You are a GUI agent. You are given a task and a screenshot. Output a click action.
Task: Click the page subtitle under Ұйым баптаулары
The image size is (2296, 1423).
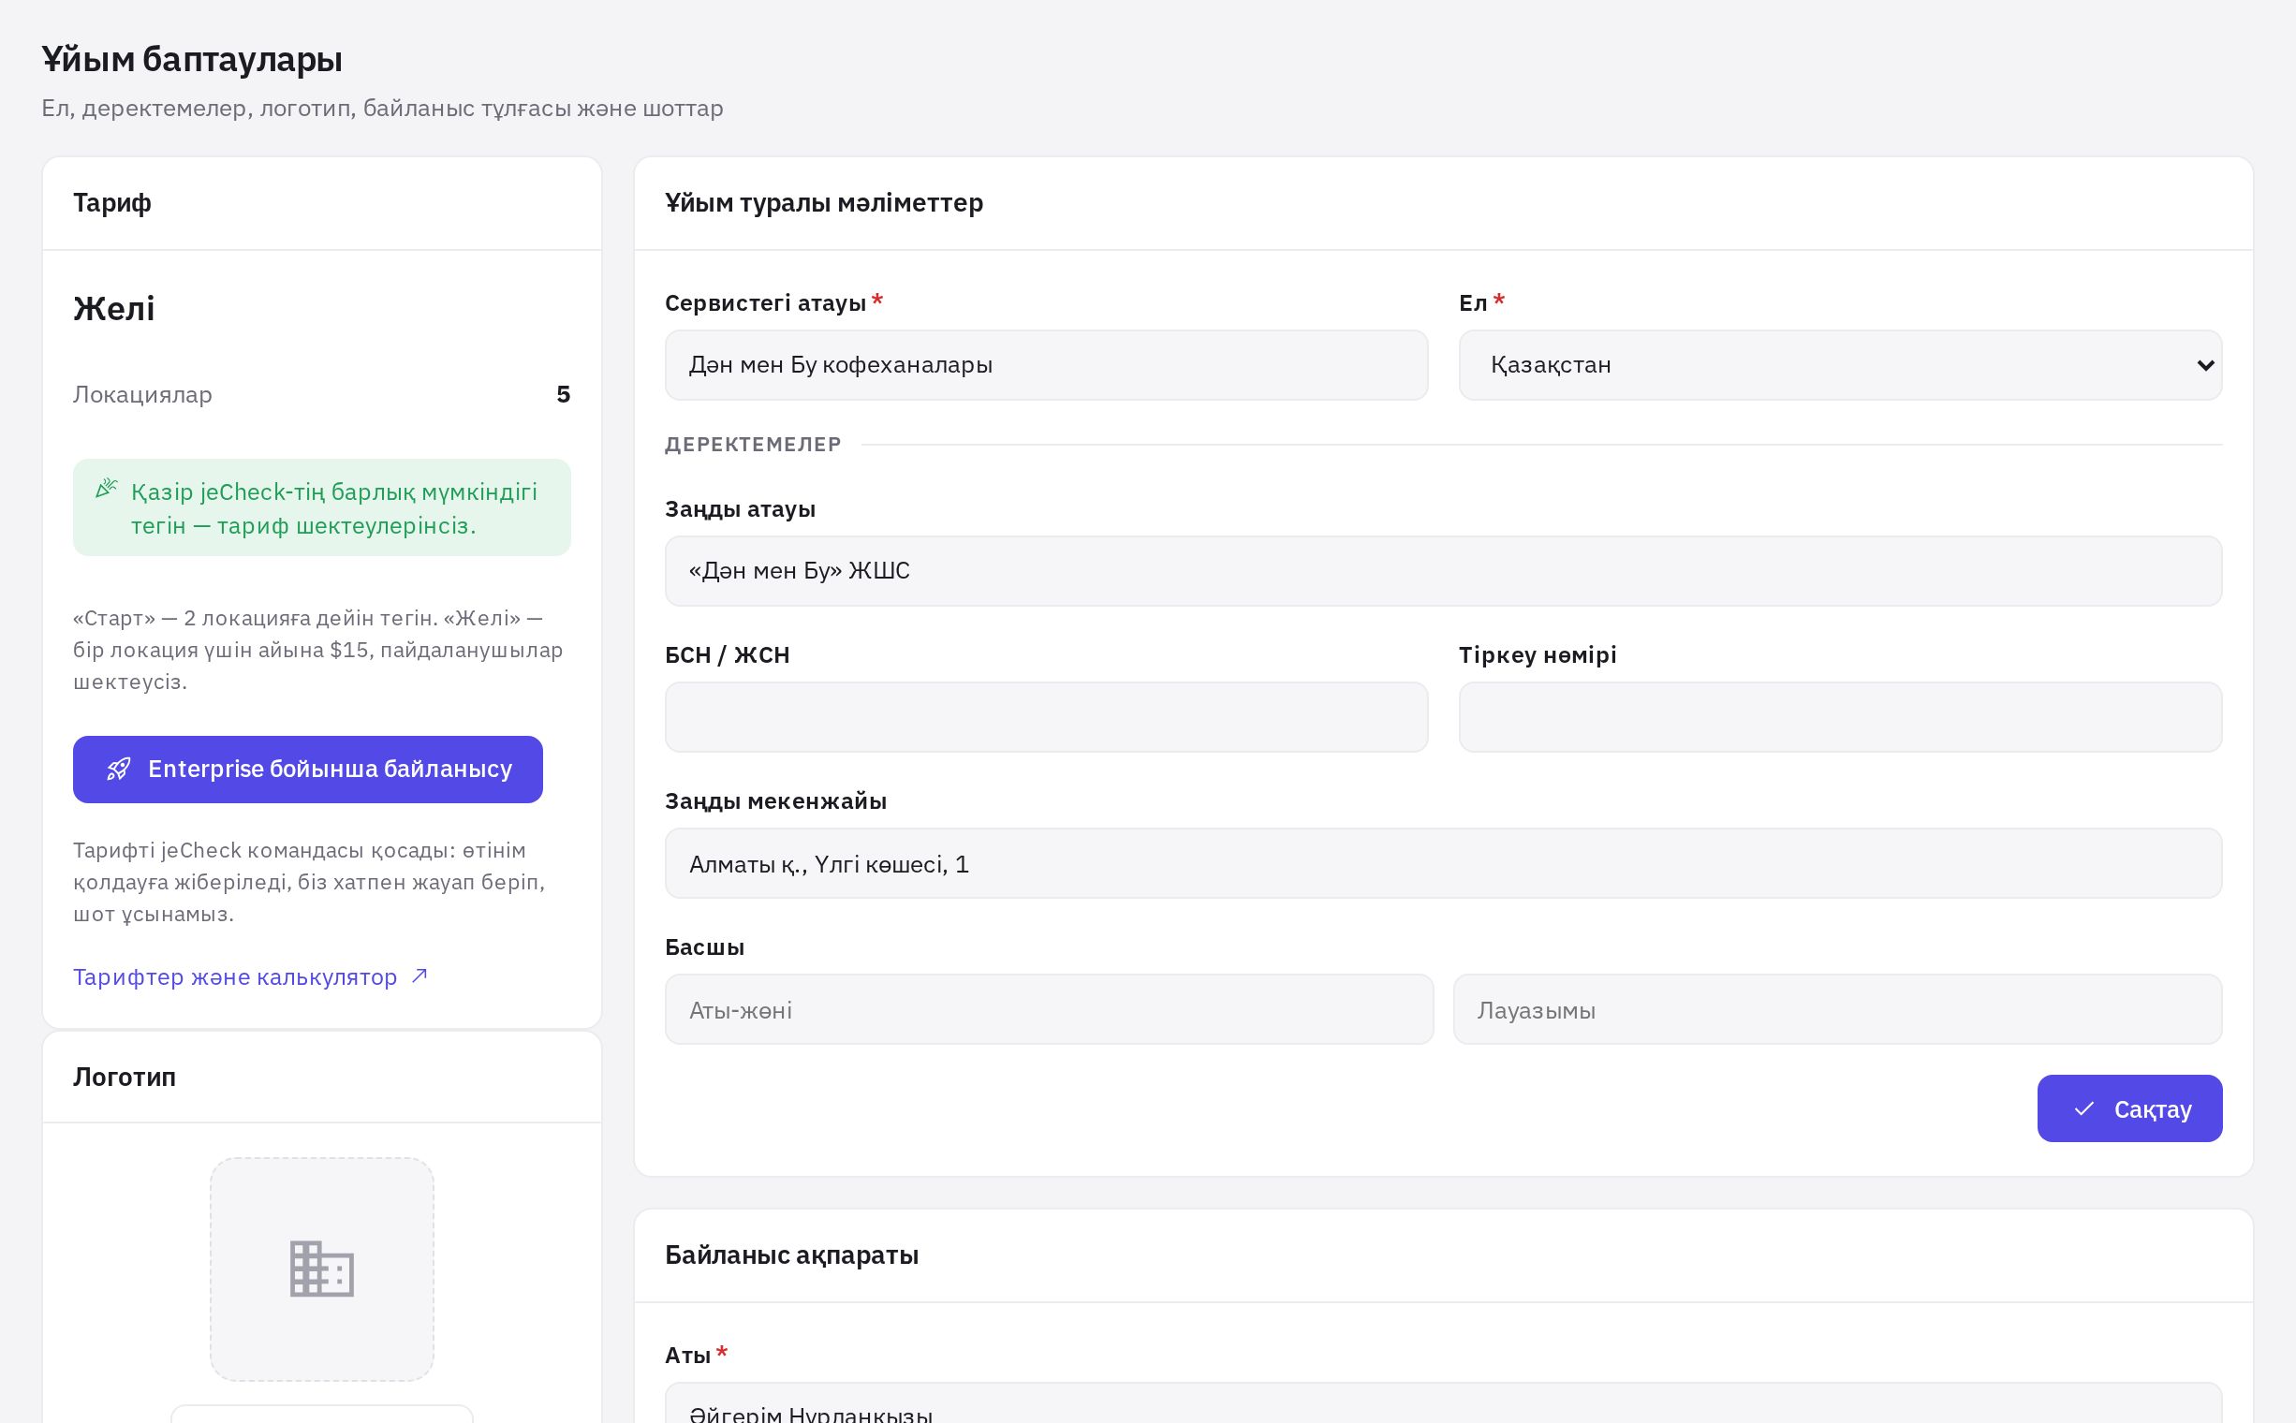click(x=382, y=109)
